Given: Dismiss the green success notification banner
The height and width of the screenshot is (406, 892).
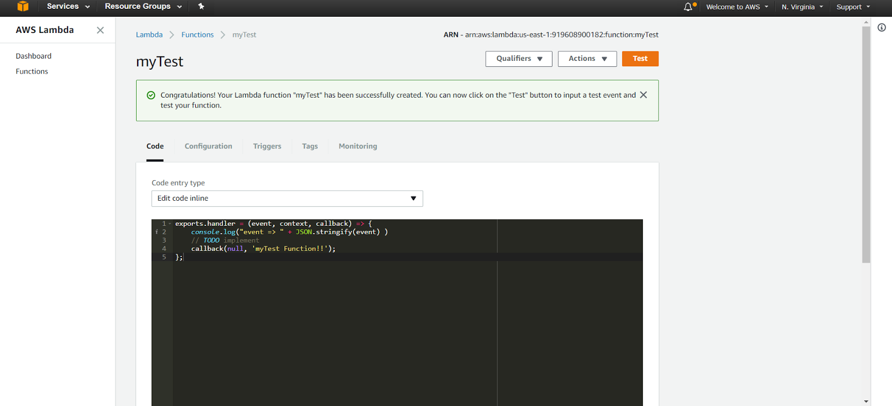Looking at the screenshot, I should 643,95.
